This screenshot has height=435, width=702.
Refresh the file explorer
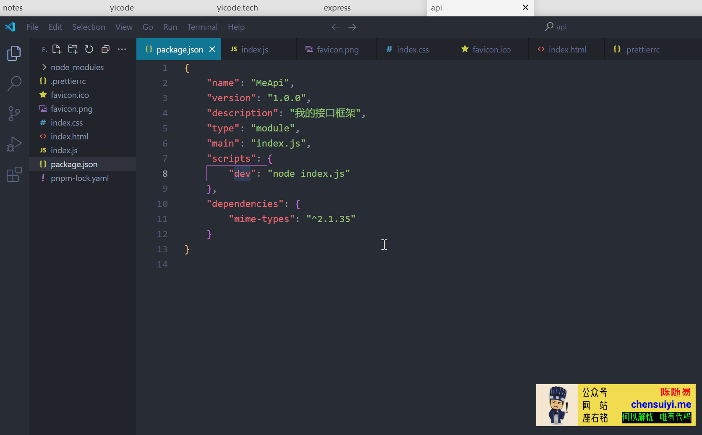click(x=89, y=49)
